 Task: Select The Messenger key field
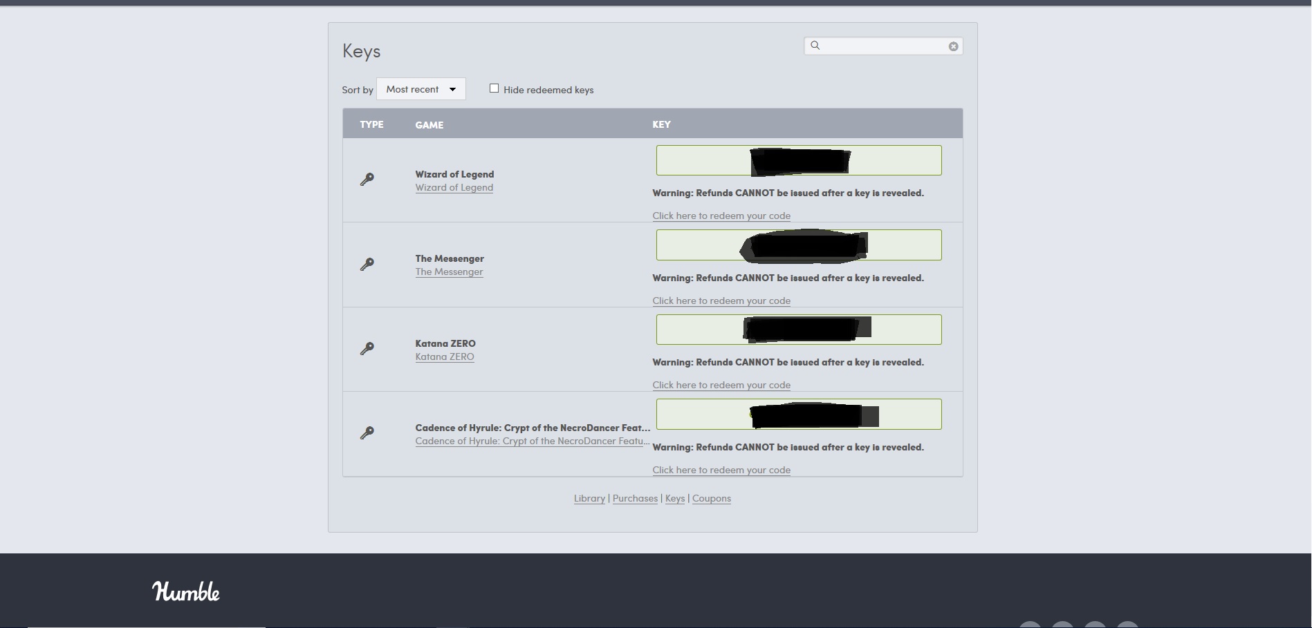pyautogui.click(x=799, y=245)
